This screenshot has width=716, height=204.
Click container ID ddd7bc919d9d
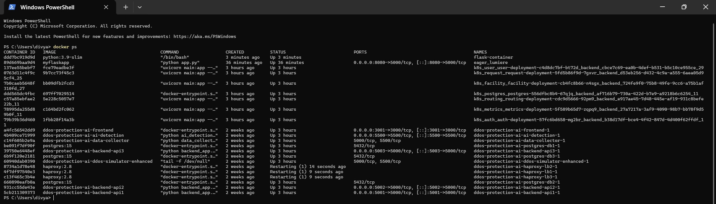coord(19,57)
